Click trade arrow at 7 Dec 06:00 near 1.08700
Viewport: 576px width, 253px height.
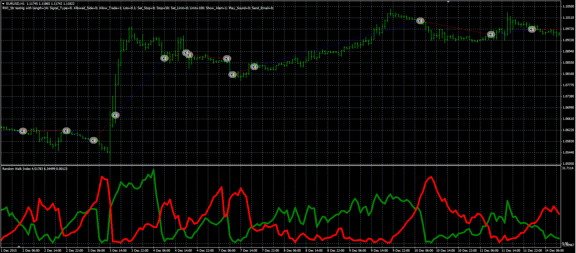227,59
